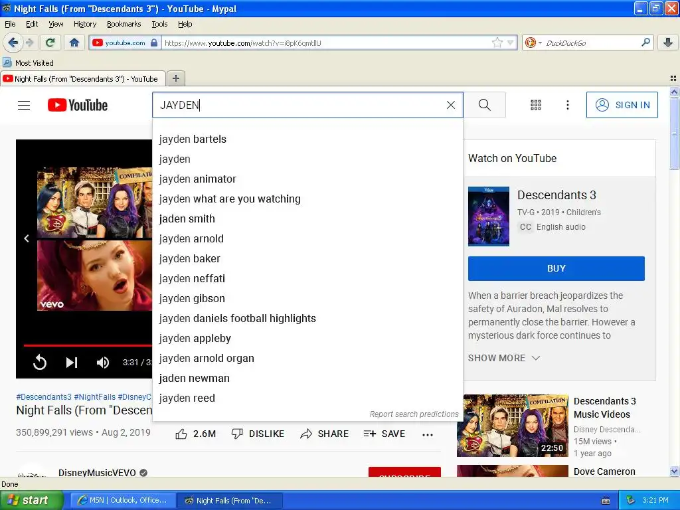Click previous arrow on video end screen
This screenshot has height=510, width=680.
point(27,238)
